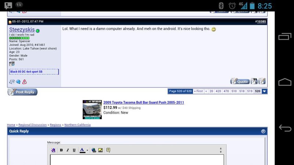Open the text color dropdown arrow

click(87, 150)
